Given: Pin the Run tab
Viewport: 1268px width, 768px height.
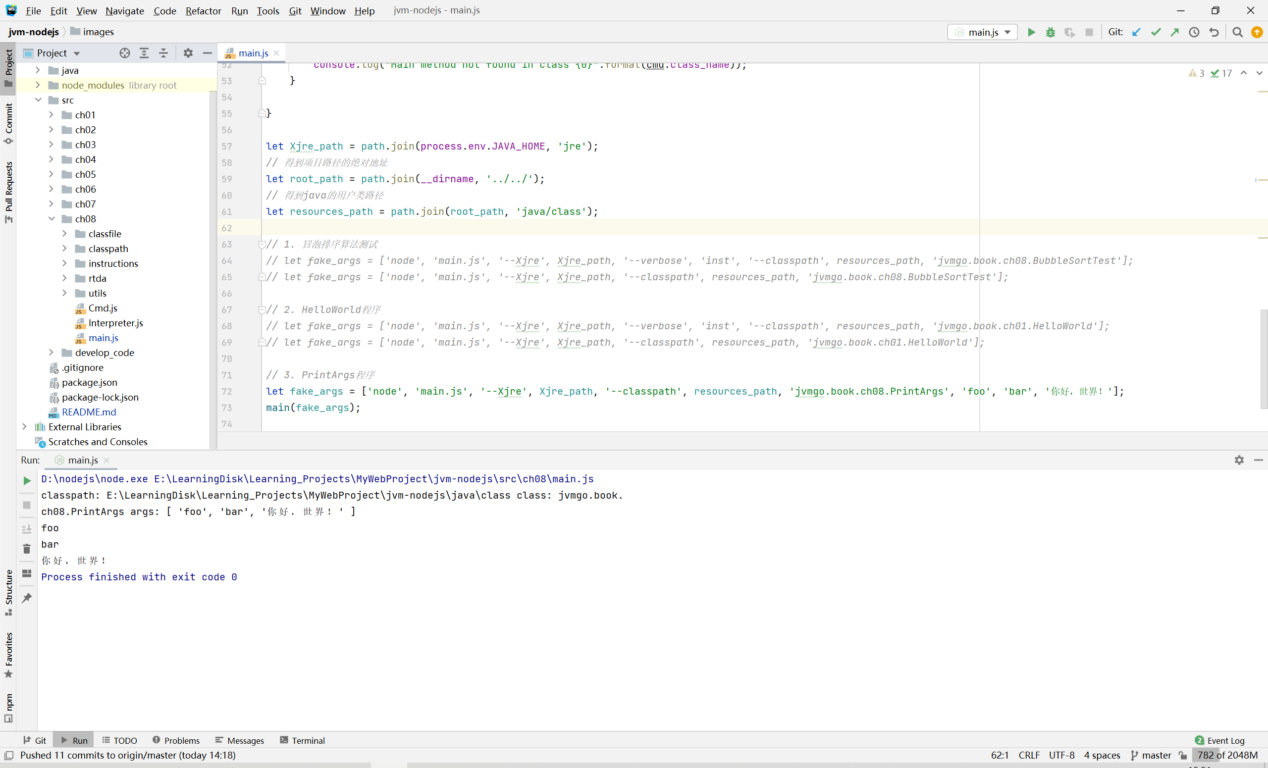Looking at the screenshot, I should [x=27, y=598].
